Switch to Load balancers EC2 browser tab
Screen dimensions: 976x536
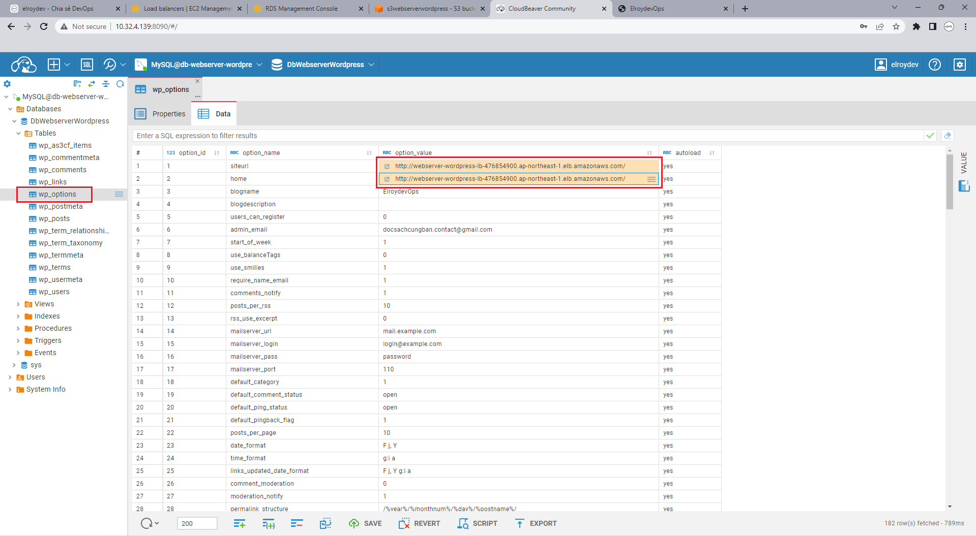pyautogui.click(x=187, y=9)
